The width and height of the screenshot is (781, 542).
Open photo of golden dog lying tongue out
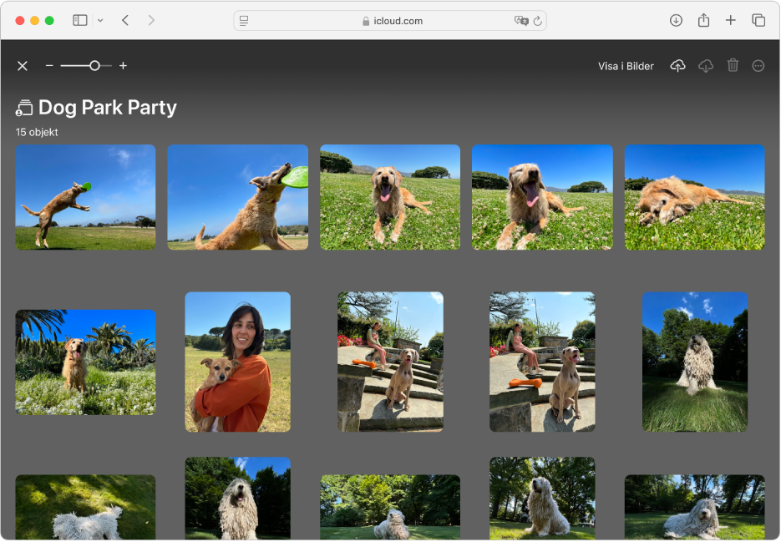pos(390,197)
